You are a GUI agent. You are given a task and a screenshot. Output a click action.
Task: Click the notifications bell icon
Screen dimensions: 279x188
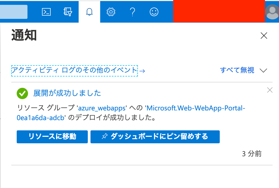[x=89, y=12]
